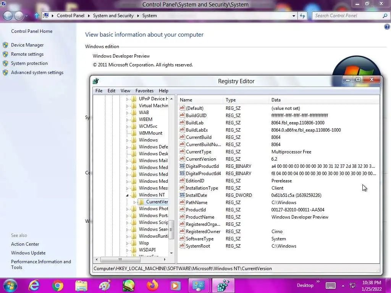Go to Control Panel Home
Viewport: 391px width, 293px height.
click(x=32, y=31)
